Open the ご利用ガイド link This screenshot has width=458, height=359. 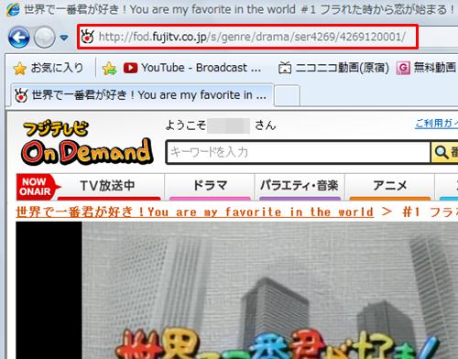pyautogui.click(x=437, y=124)
